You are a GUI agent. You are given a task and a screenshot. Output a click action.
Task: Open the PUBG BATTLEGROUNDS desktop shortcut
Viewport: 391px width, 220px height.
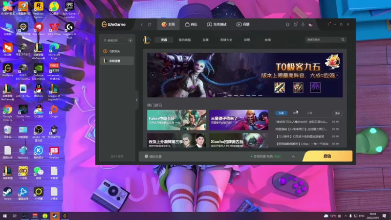[23, 71]
